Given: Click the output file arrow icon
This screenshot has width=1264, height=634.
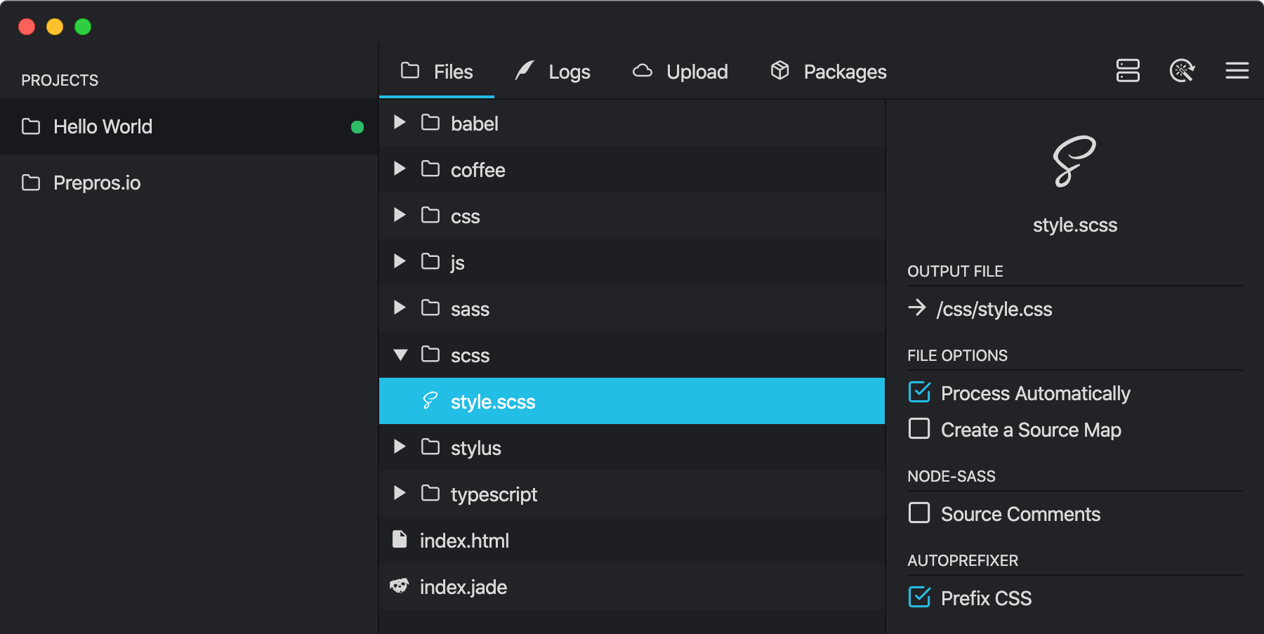Looking at the screenshot, I should tap(917, 308).
